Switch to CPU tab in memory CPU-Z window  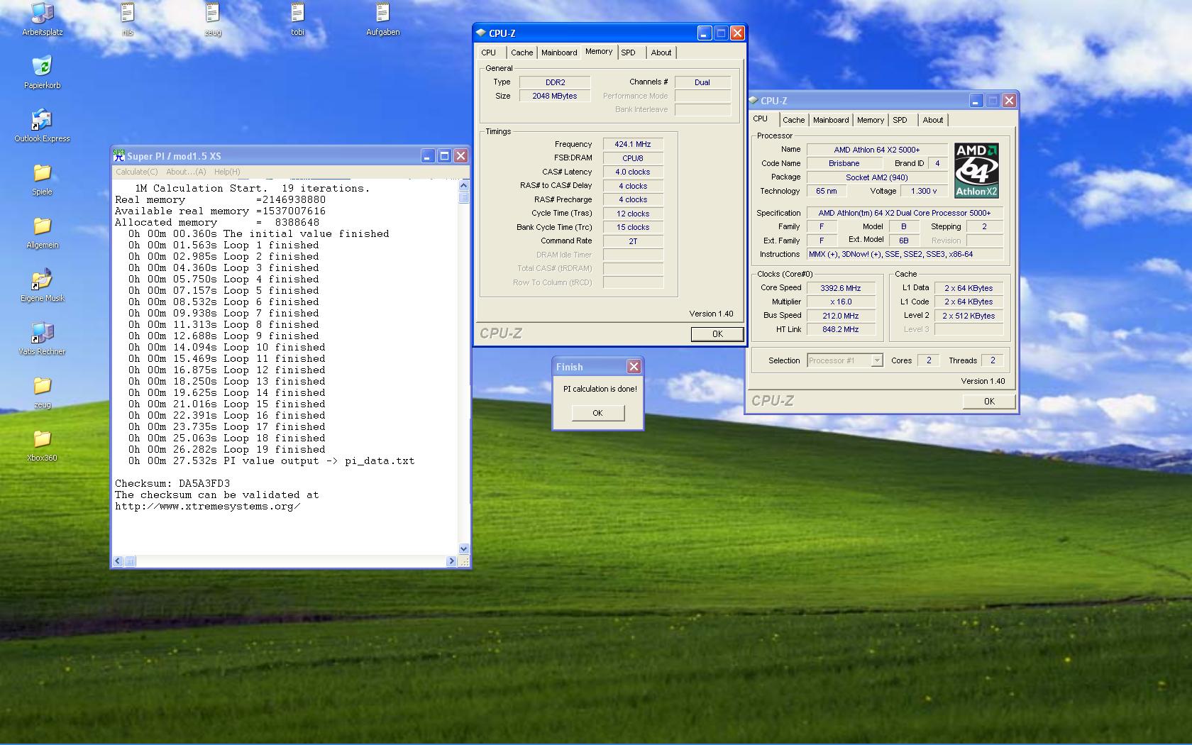(x=489, y=53)
